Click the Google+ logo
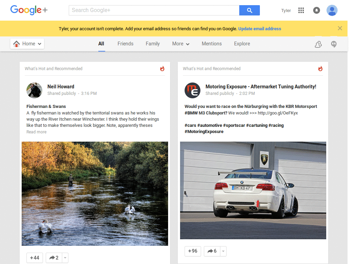The image size is (352, 264). [29, 10]
